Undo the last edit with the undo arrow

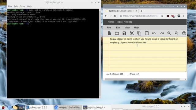point(154,33)
